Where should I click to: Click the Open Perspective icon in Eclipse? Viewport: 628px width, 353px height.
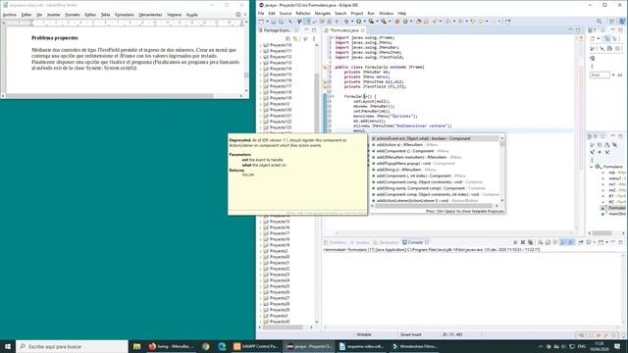611,22
